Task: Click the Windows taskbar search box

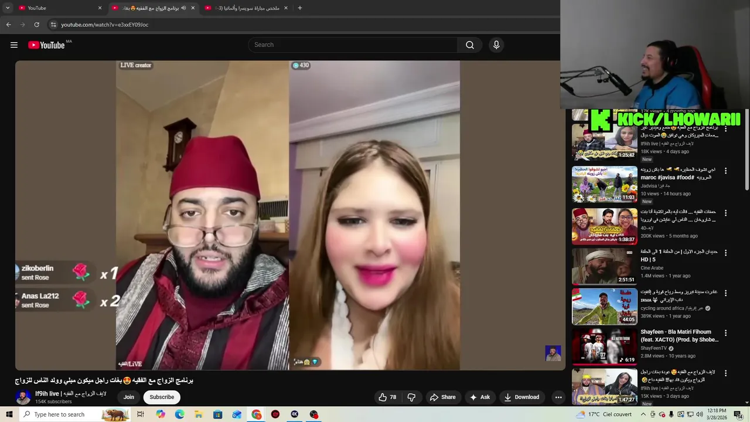Action: (75, 414)
